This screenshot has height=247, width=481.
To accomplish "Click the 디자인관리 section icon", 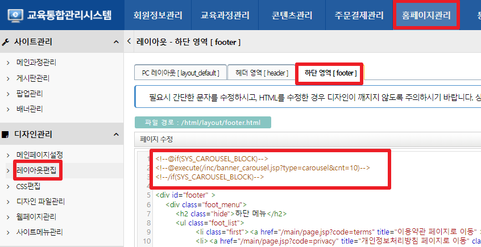I will [6, 135].
